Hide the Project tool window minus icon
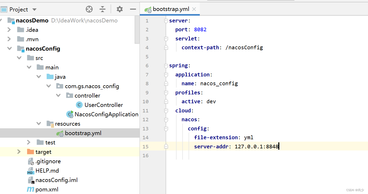Viewport: 368px width, 194px height. click(133, 9)
